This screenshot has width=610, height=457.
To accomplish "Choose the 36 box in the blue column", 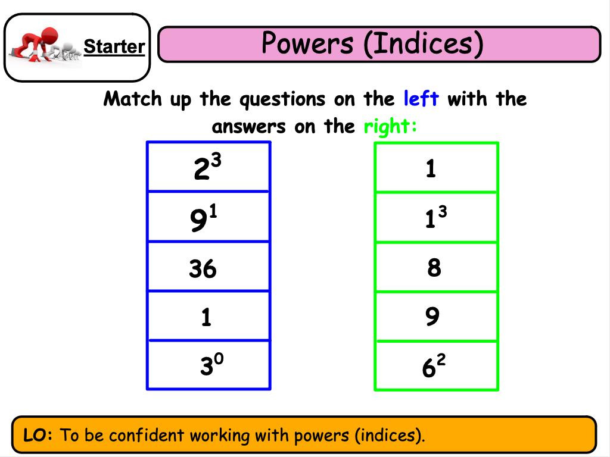I will pos(208,268).
